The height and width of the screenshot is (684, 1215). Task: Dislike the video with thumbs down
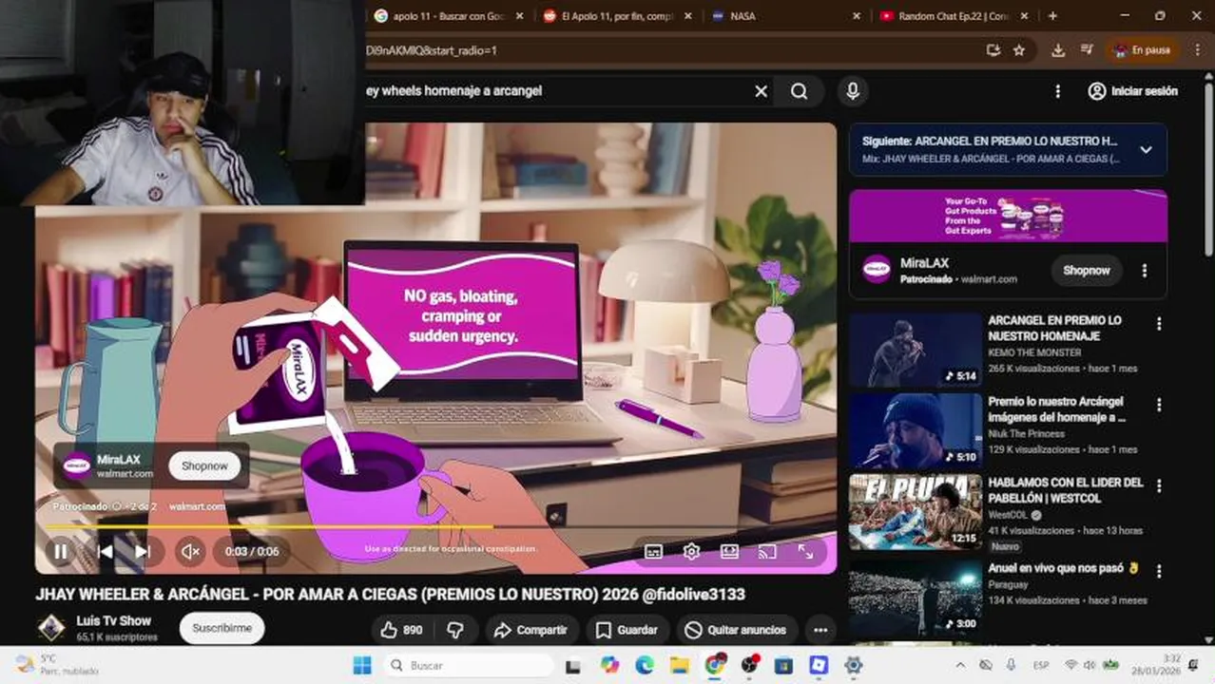coord(455,630)
